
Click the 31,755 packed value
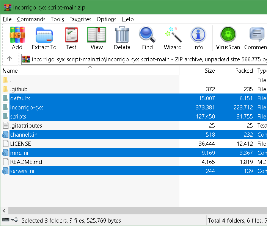[245, 116]
